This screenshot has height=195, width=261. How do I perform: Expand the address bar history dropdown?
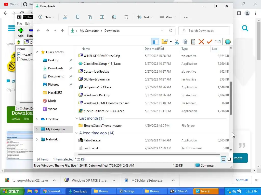coord(162,30)
